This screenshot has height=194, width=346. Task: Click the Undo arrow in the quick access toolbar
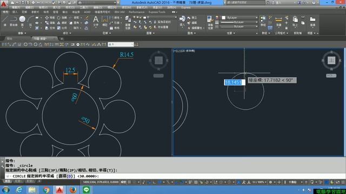click(x=39, y=3)
